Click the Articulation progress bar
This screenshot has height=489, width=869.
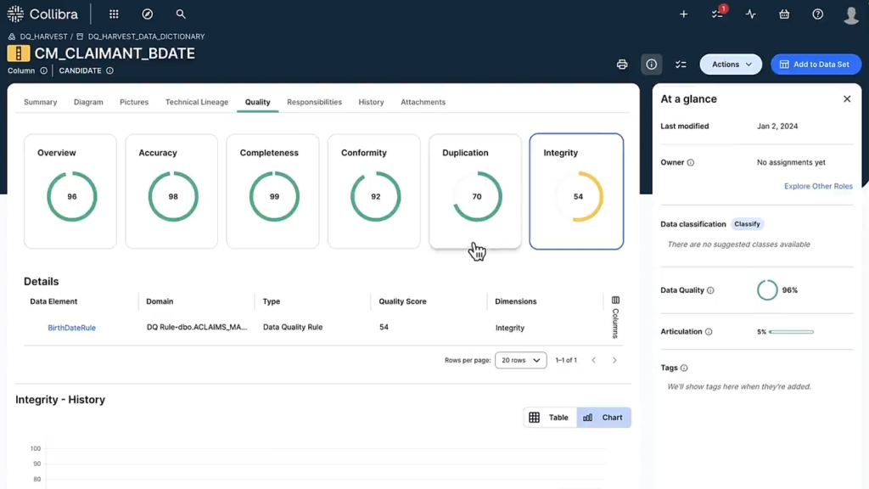click(x=792, y=332)
